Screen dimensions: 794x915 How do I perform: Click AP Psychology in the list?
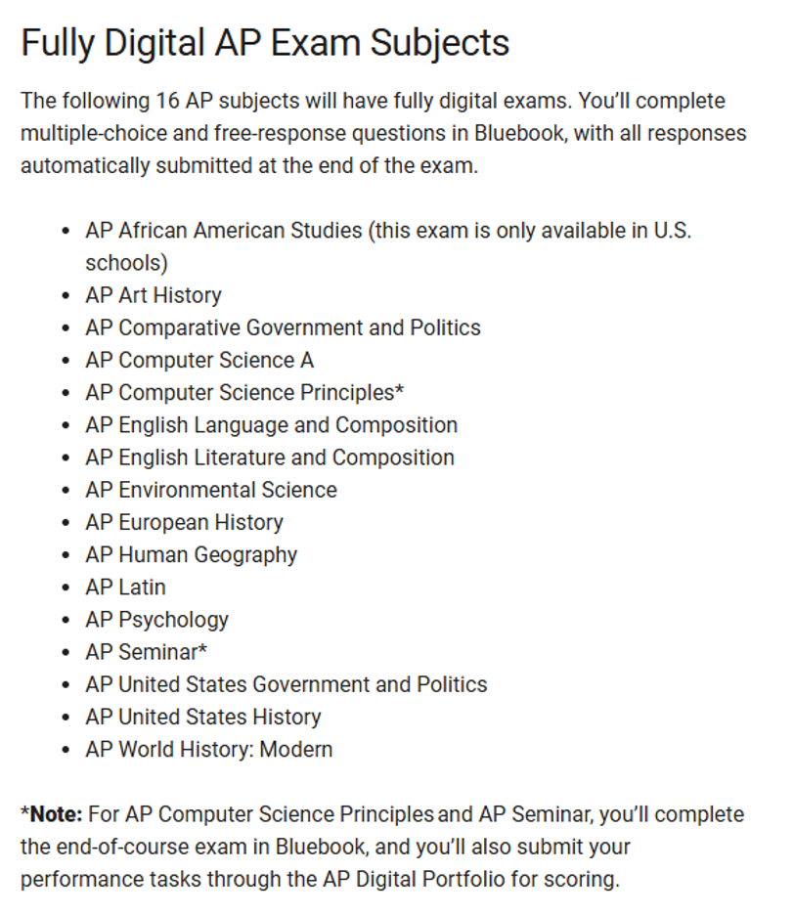pos(157,619)
